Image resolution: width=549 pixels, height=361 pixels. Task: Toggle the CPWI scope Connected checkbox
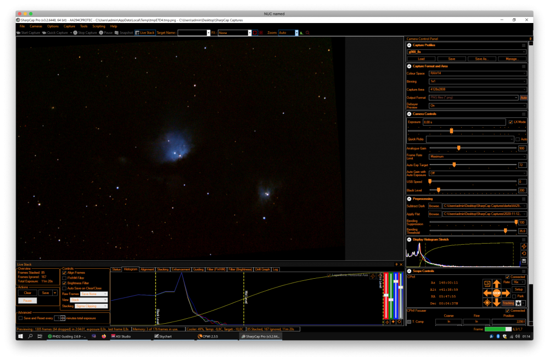(x=507, y=277)
